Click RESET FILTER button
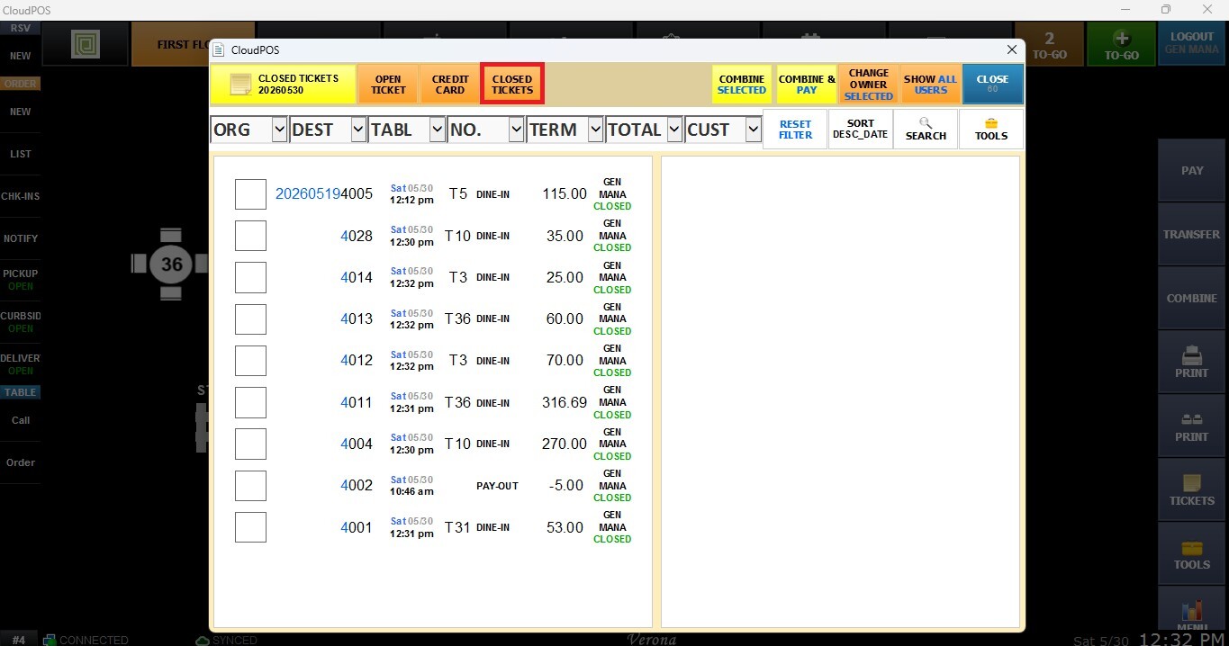1229x646 pixels. coord(795,130)
